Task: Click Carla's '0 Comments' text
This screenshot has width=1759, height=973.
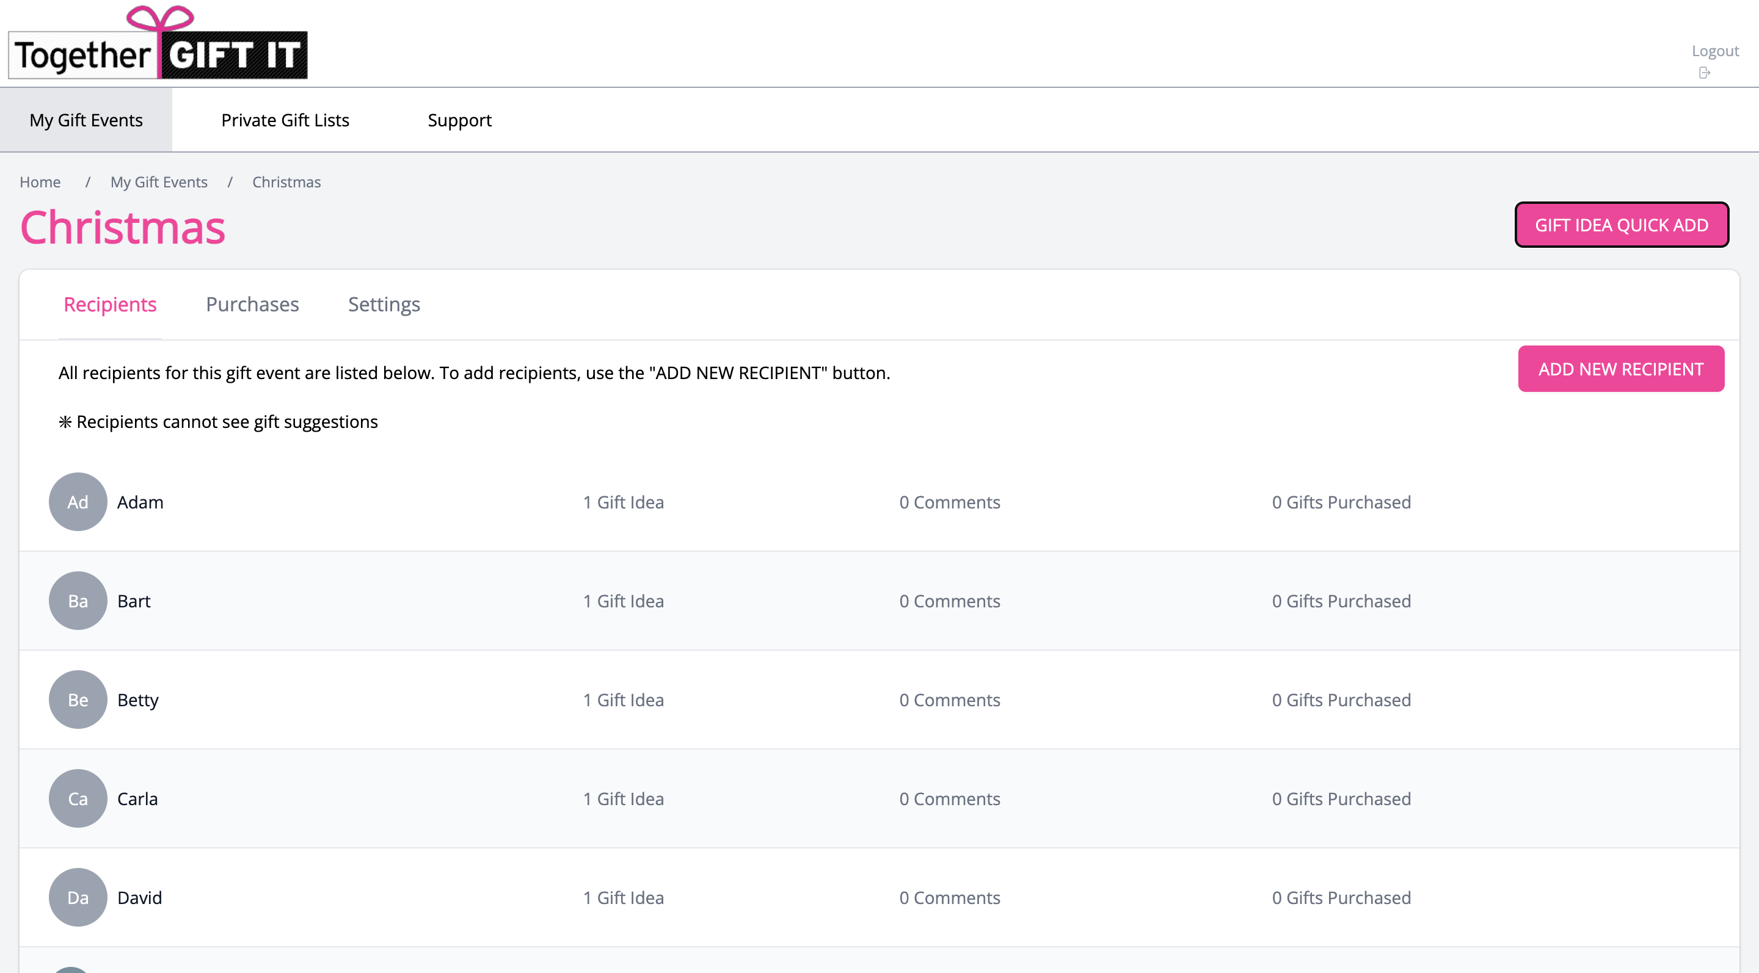Action: (x=950, y=799)
